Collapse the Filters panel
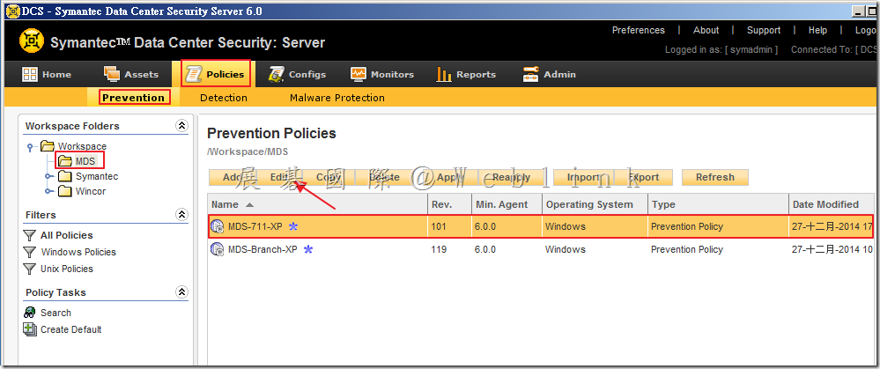 [181, 214]
